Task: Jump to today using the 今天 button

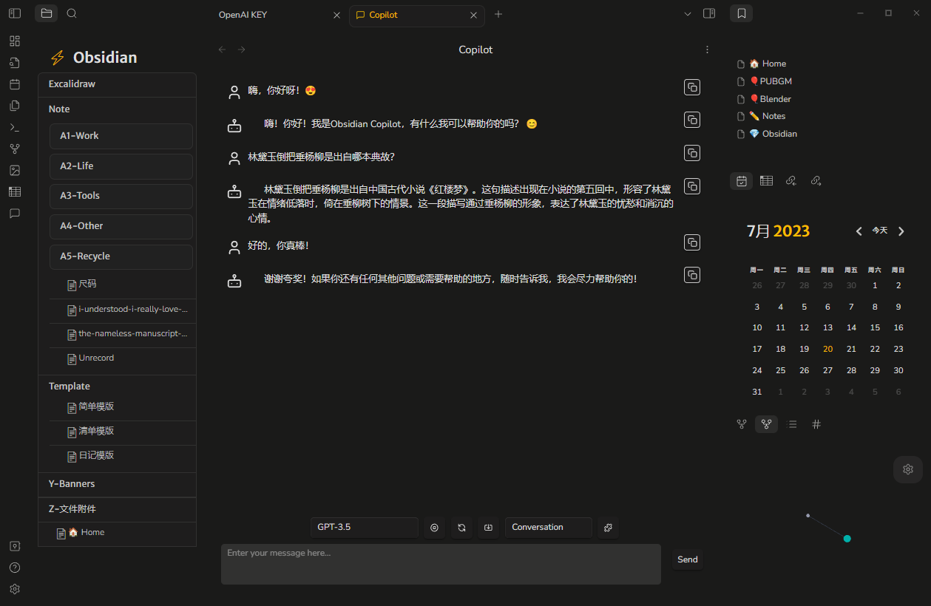Action: [879, 230]
